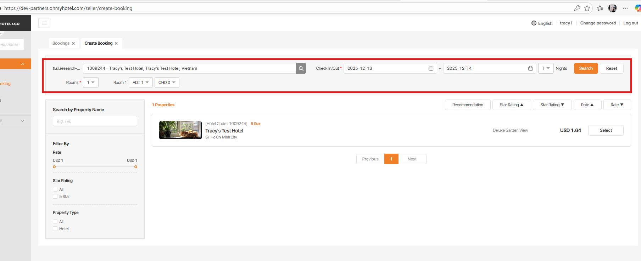The image size is (641, 261).
Task: Tick the 5 Star checkbox
Action: (x=55, y=197)
